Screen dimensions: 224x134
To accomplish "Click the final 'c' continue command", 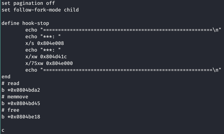I will (x=3, y=130).
